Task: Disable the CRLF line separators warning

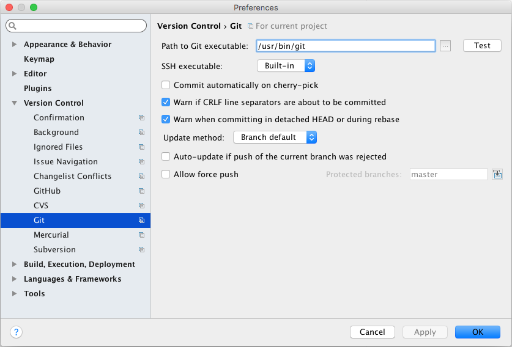Action: pos(166,103)
